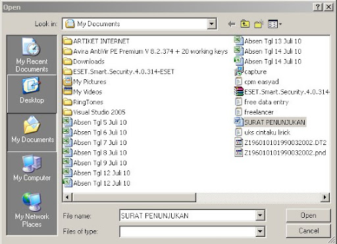Jump to Desktop in places bar
The width and height of the screenshot is (337, 244).
click(32, 94)
